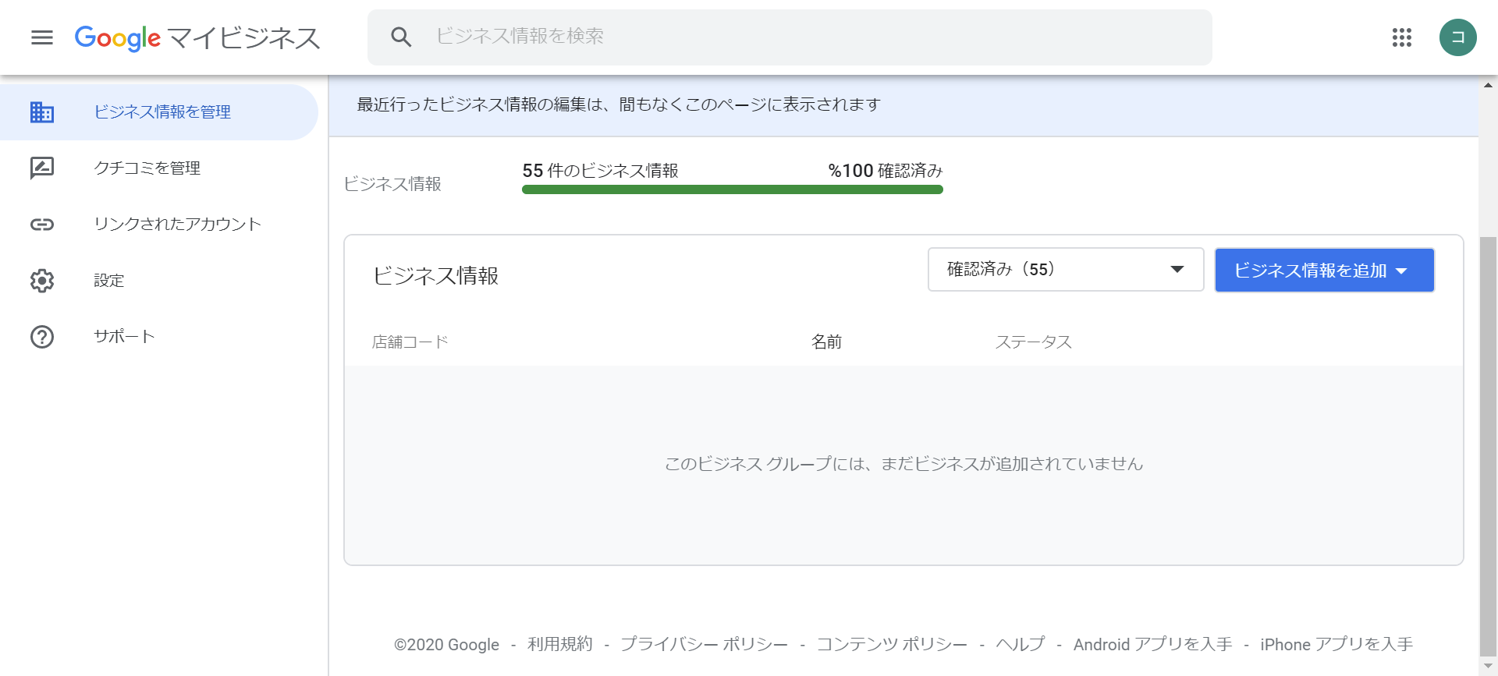Click the building icon for ビジネス情報を管理

[42, 112]
